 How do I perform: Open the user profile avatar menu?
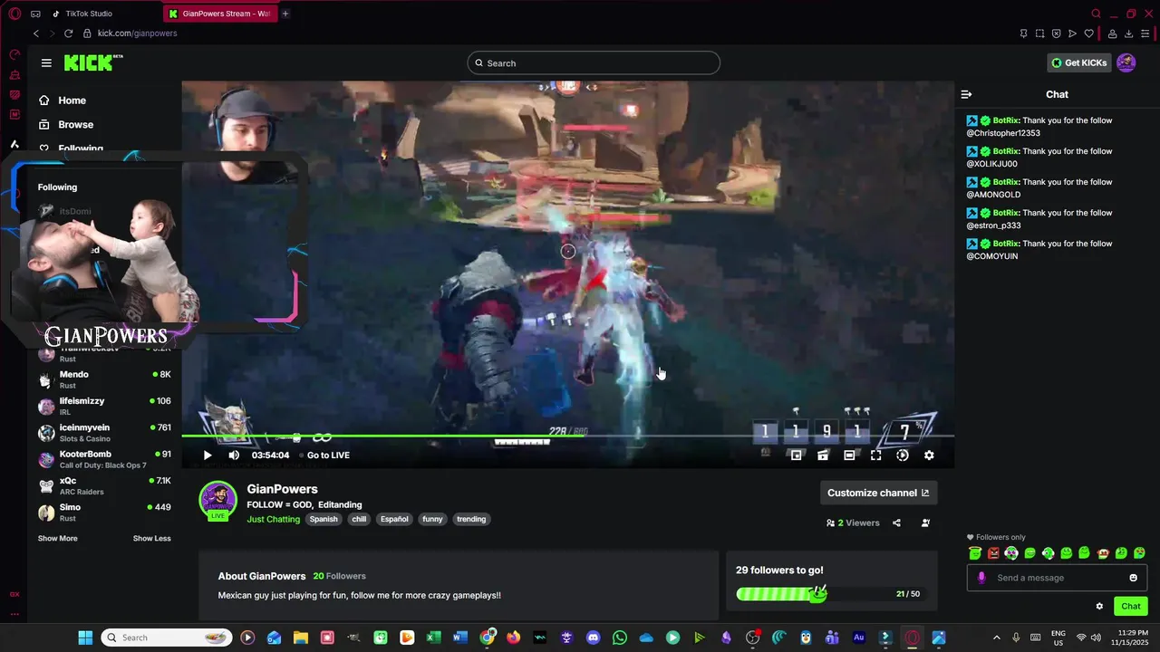pyautogui.click(x=1126, y=62)
